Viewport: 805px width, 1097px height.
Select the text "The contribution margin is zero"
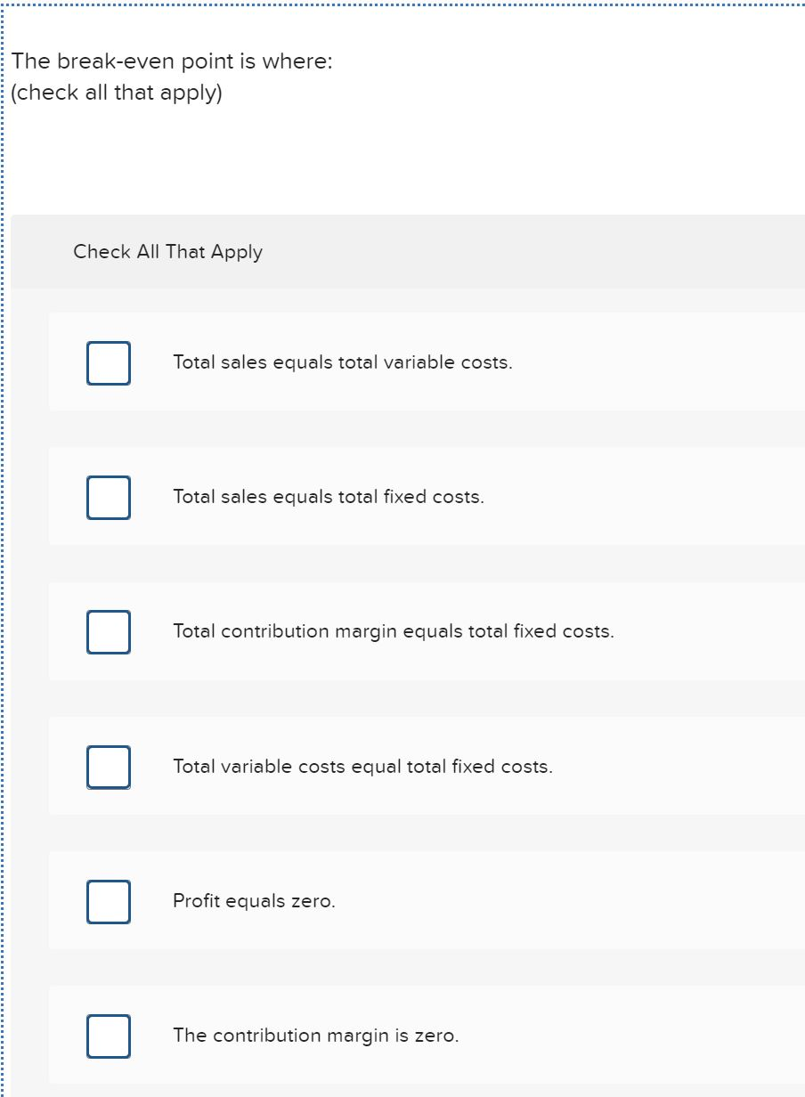click(313, 1036)
